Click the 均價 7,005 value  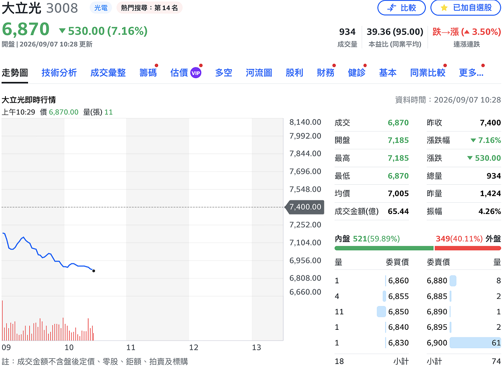[x=398, y=194]
